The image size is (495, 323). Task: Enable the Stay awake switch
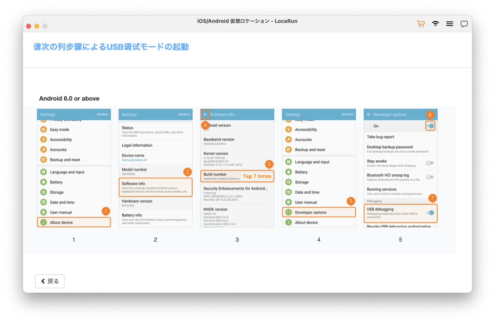click(x=430, y=163)
